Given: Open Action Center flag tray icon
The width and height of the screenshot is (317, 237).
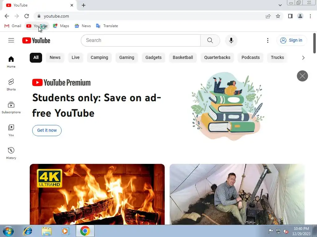Looking at the screenshot, I should point(271,231).
